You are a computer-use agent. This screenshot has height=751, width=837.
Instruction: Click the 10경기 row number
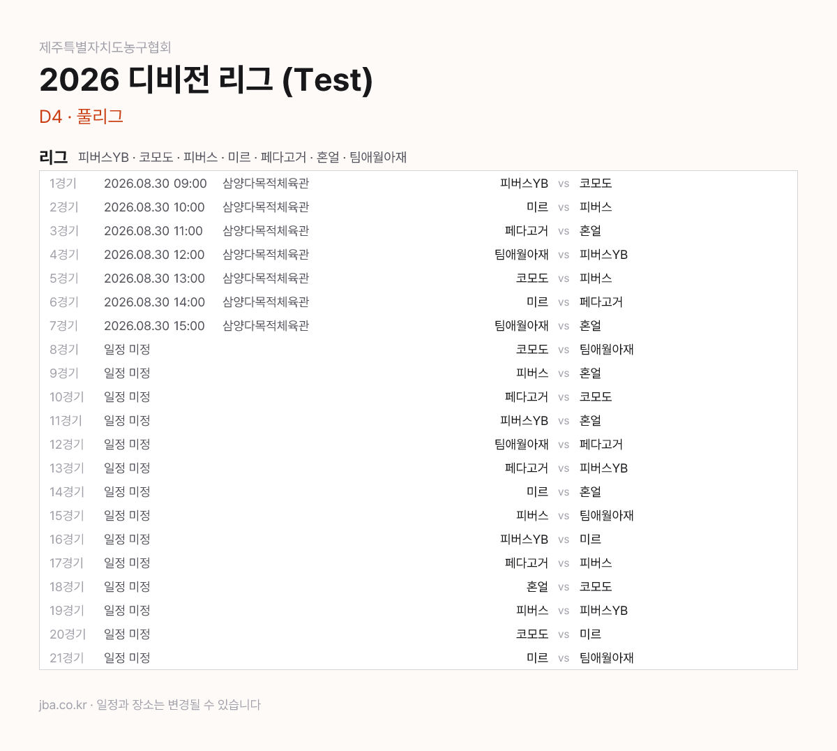coord(67,397)
